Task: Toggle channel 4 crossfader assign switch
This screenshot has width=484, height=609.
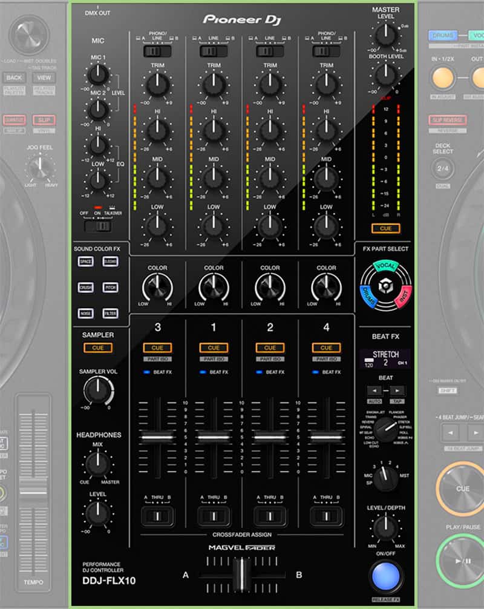Action: 326,516
